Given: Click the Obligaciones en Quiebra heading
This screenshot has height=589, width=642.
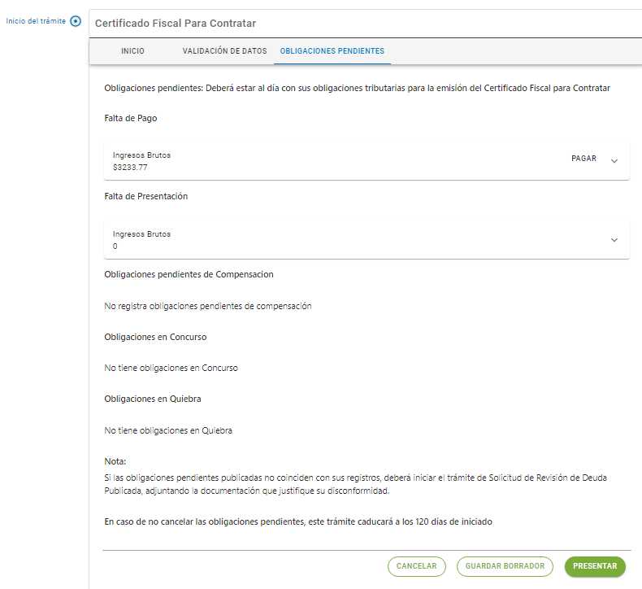Looking at the screenshot, I should tap(152, 399).
